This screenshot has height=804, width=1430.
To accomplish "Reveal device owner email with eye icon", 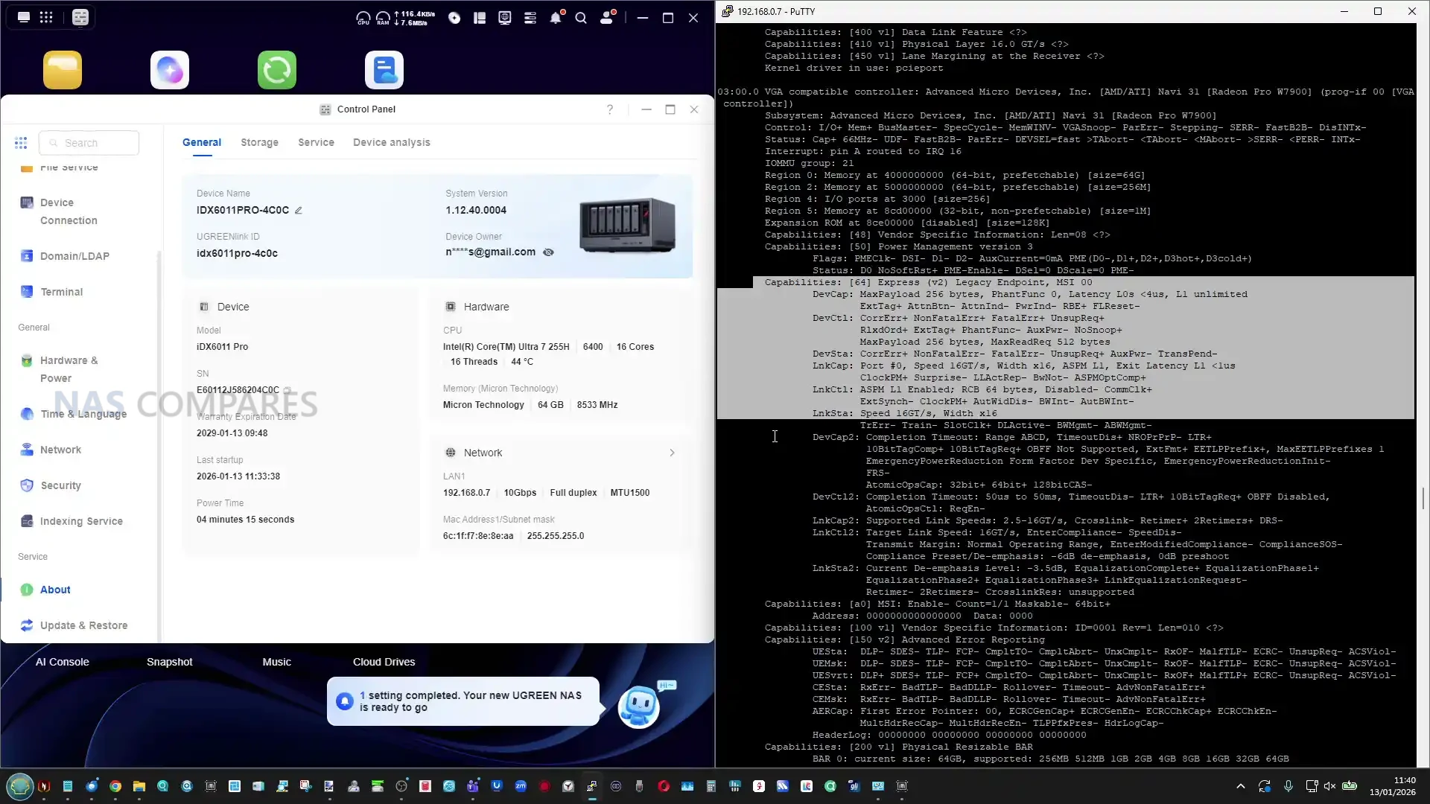I will pyautogui.click(x=549, y=252).
